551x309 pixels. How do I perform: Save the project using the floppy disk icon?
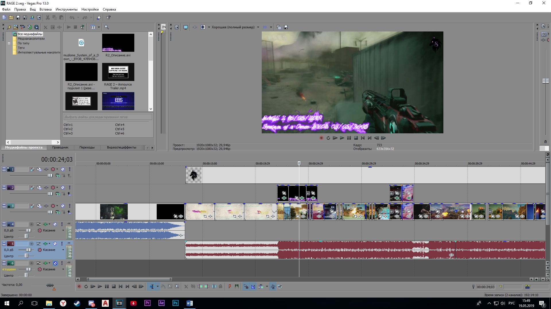point(18,17)
